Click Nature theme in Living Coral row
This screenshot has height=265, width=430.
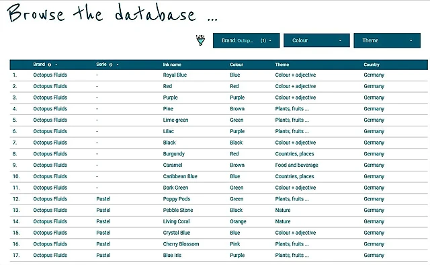click(283, 221)
